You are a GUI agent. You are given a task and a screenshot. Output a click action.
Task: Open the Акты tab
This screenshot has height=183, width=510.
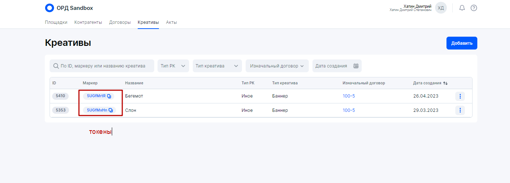click(x=171, y=22)
